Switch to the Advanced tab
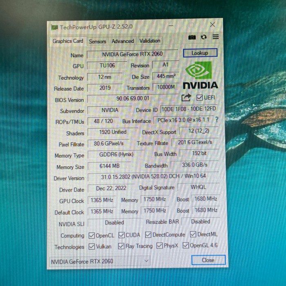This screenshot has height=286, width=286. coord(123,41)
